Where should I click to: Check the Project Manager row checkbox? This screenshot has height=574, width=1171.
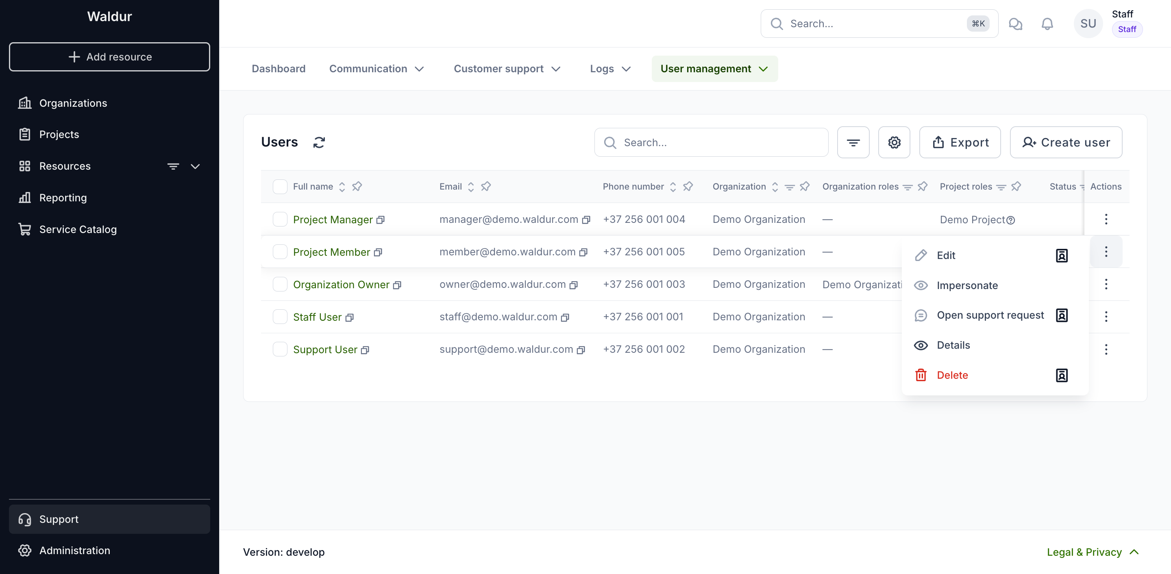[x=280, y=219]
